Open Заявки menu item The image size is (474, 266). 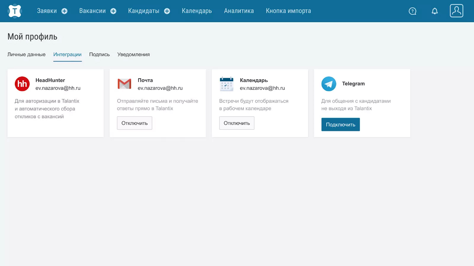(x=47, y=11)
